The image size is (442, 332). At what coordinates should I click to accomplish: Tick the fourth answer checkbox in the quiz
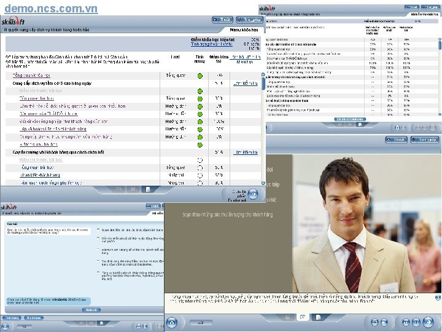(98, 261)
